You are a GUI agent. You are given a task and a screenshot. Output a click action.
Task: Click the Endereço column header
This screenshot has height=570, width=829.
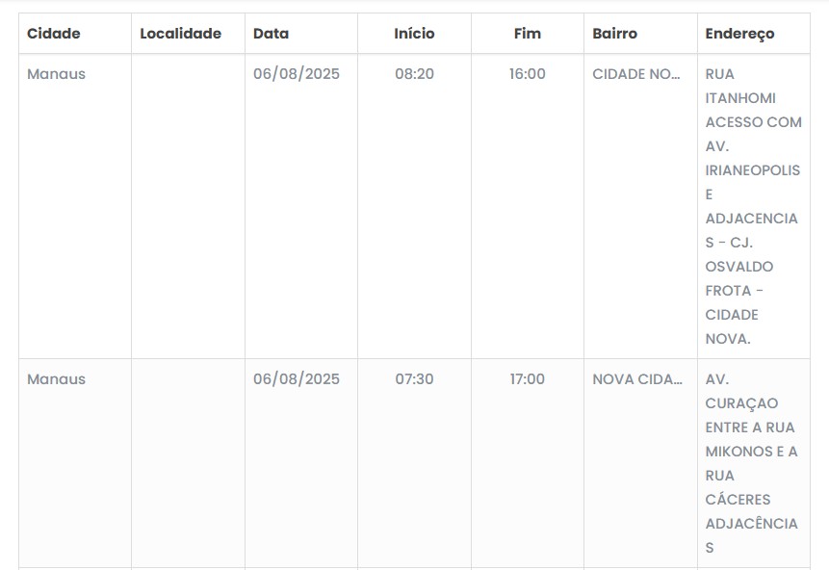coord(739,34)
